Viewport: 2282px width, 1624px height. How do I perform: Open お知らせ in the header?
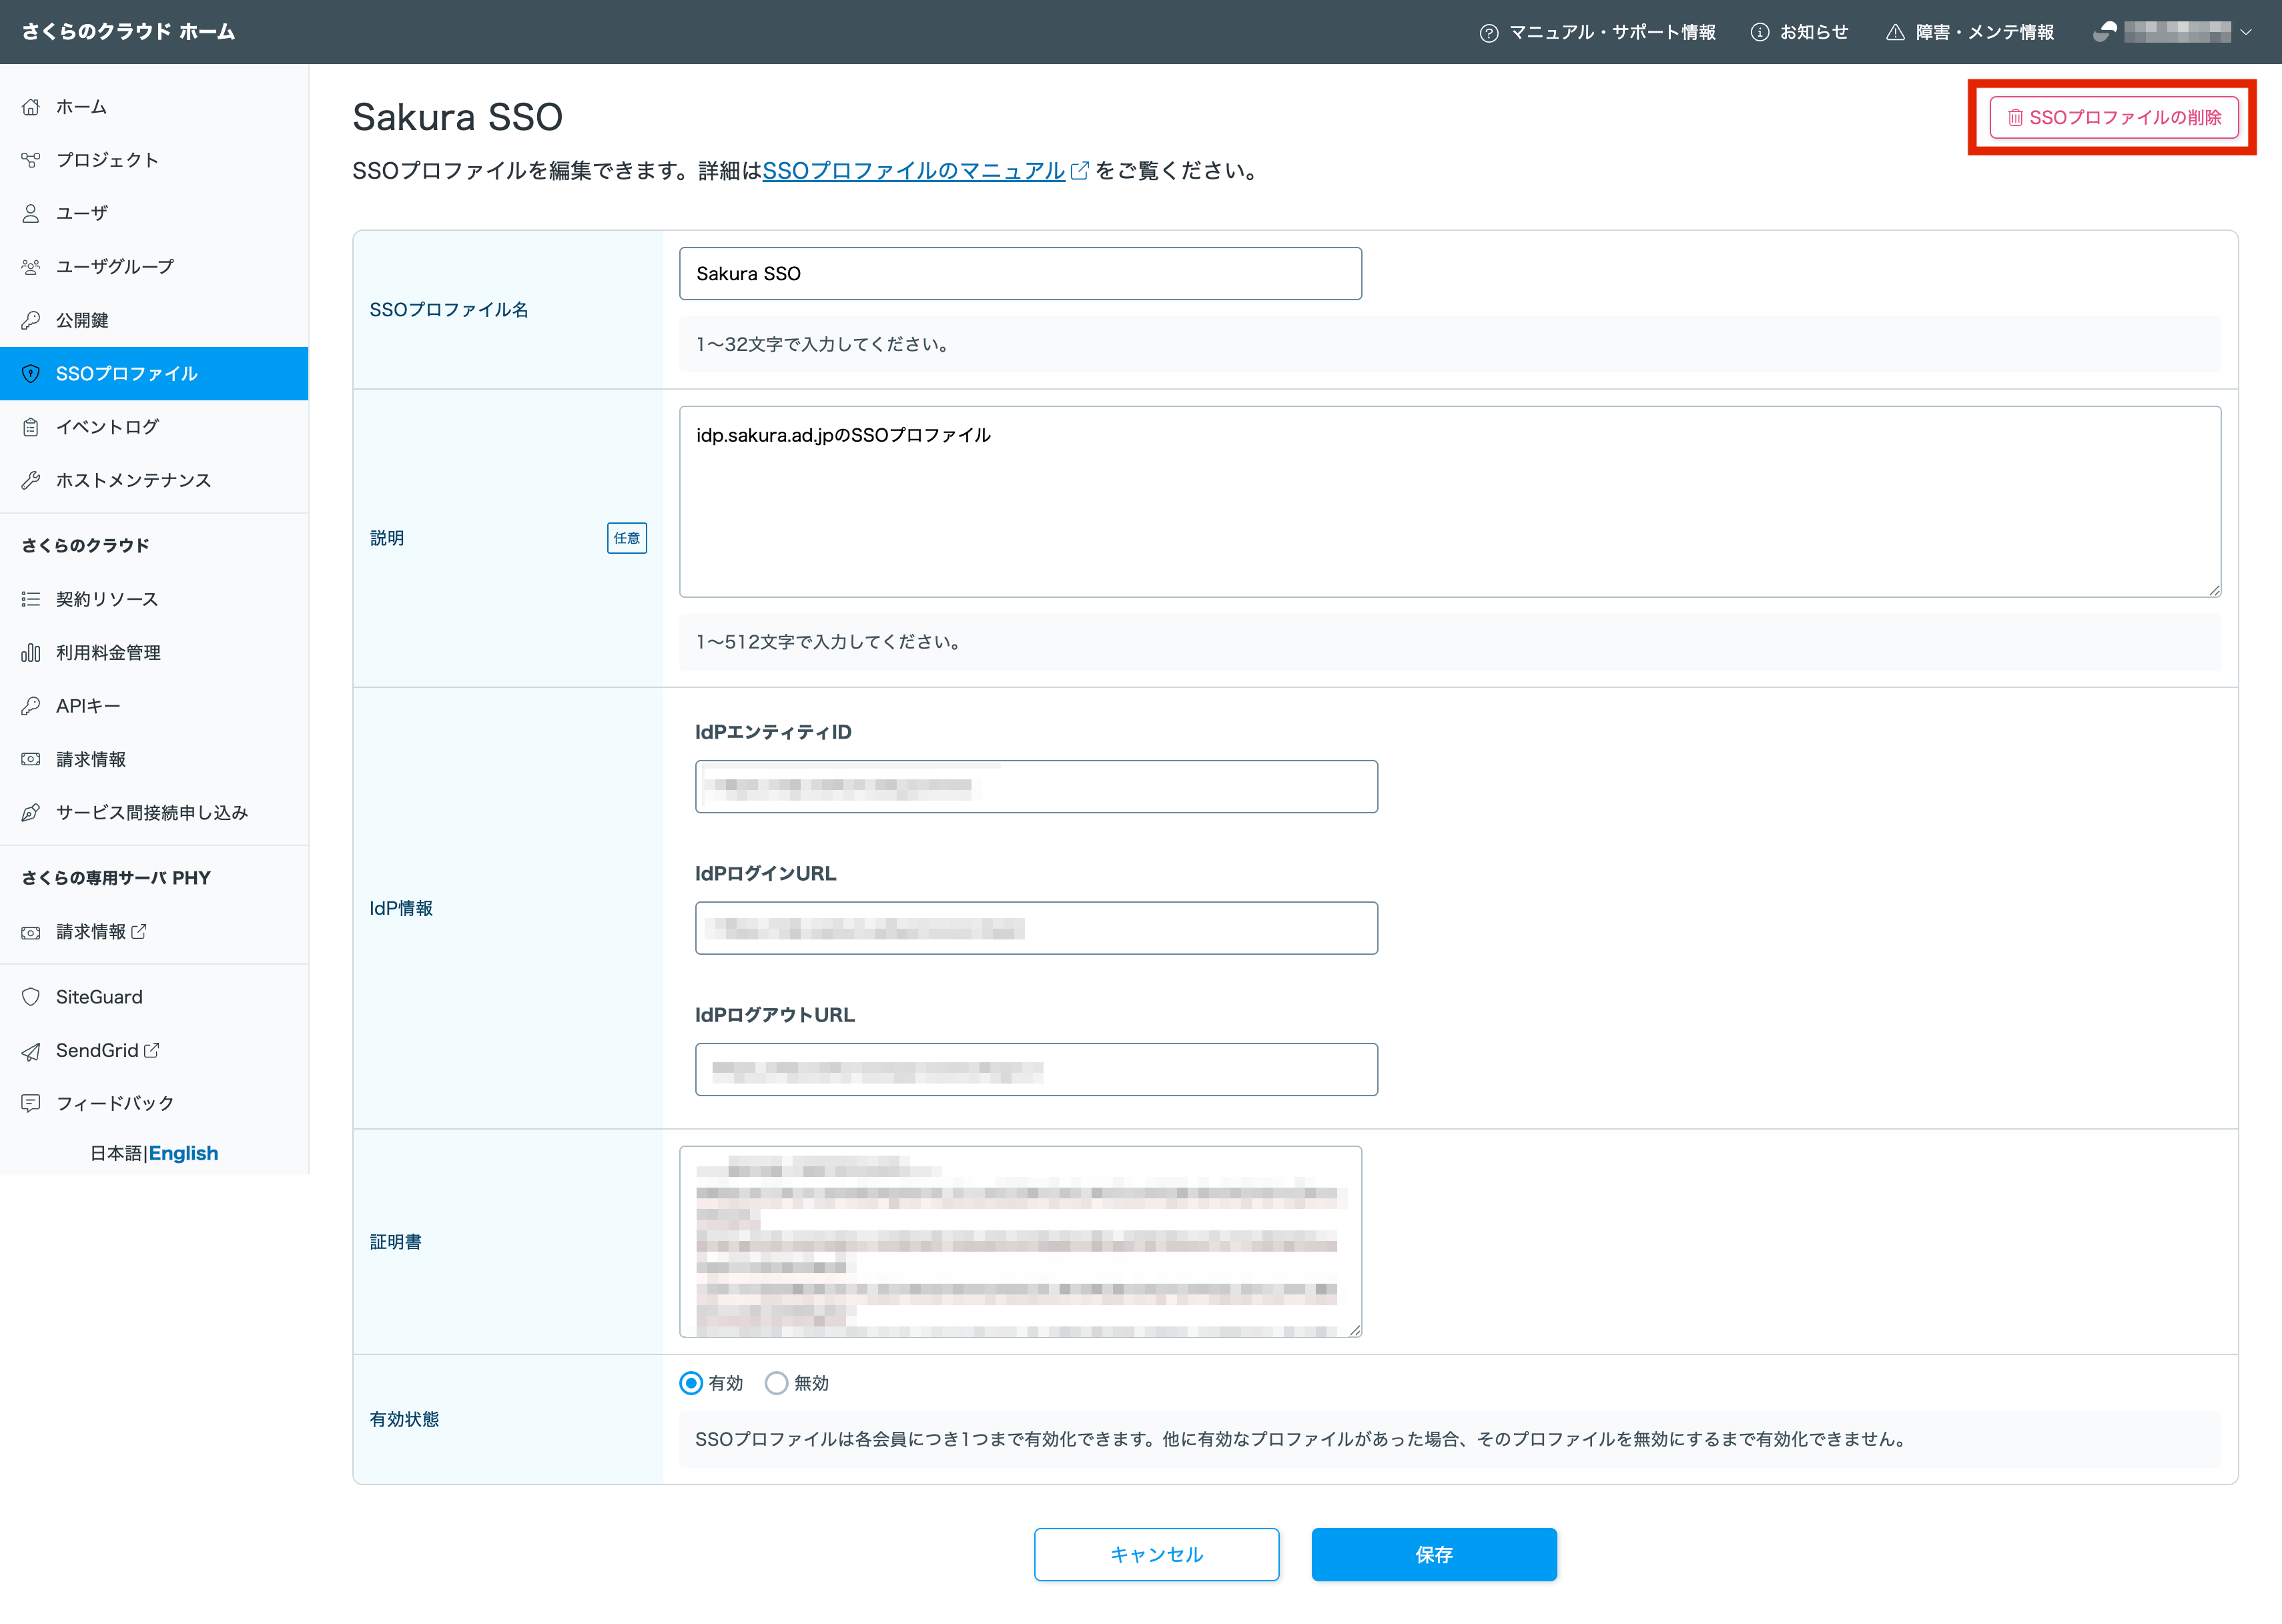tap(1800, 33)
